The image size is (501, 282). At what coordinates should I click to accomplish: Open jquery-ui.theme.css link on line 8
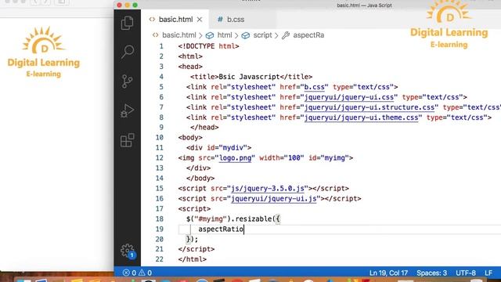pos(361,117)
